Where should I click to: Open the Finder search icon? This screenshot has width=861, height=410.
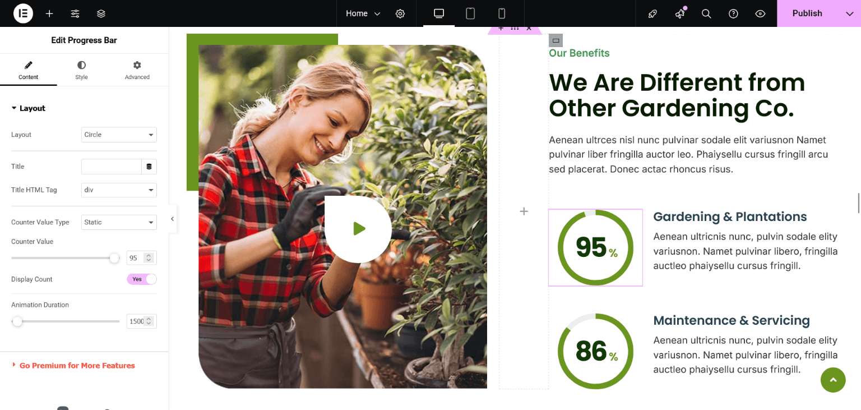[x=706, y=13]
